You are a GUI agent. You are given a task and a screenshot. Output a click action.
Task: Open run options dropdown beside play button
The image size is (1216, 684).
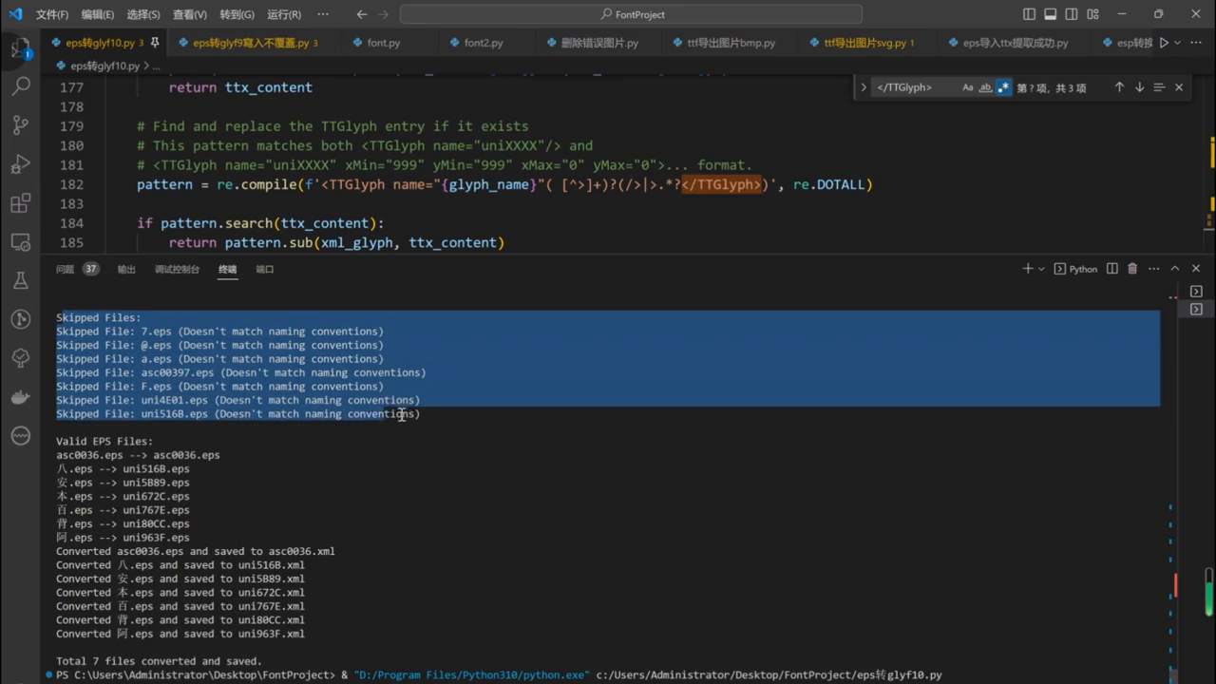coord(1178,43)
